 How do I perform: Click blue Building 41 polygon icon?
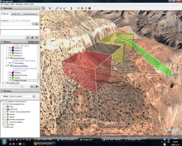click(13, 50)
